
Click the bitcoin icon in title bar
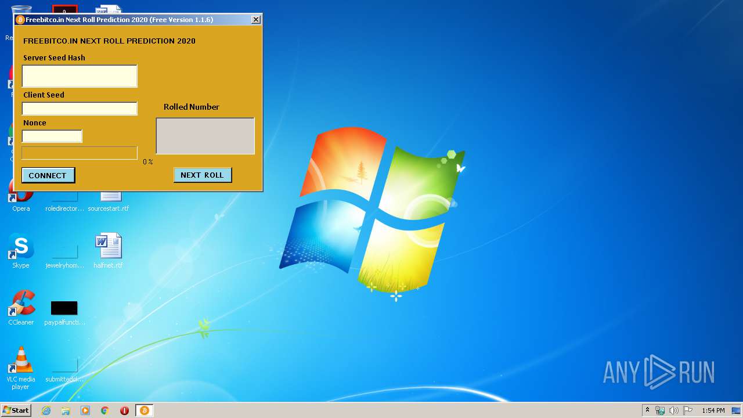20,20
